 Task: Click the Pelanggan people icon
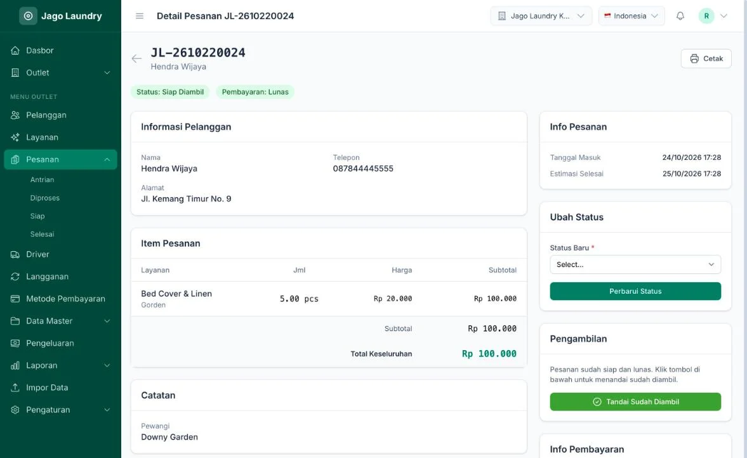click(x=15, y=115)
